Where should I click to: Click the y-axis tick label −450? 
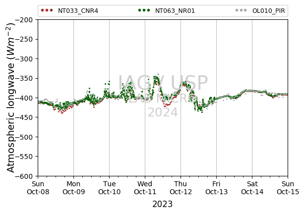click(x=25, y=117)
